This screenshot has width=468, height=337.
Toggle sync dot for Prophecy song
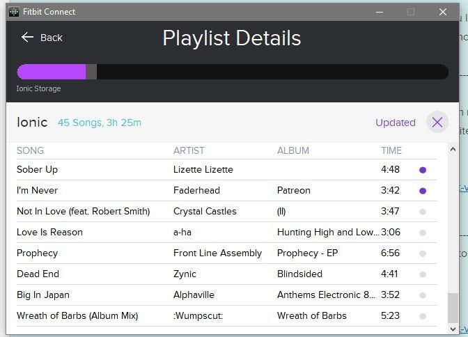click(x=423, y=253)
